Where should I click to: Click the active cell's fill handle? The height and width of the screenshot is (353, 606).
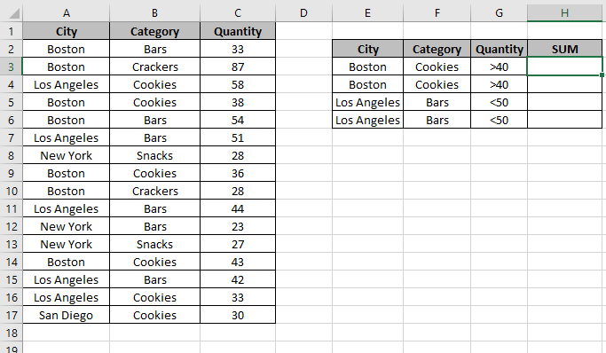point(602,75)
